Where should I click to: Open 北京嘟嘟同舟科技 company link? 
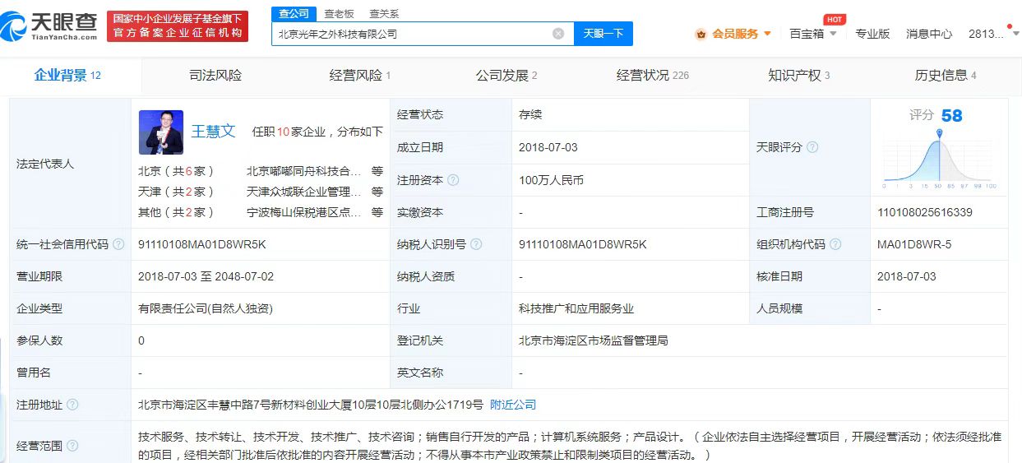click(304, 171)
